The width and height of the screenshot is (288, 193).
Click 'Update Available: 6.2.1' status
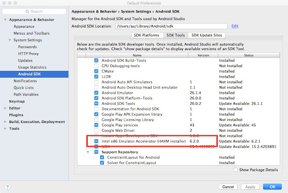[240, 141]
